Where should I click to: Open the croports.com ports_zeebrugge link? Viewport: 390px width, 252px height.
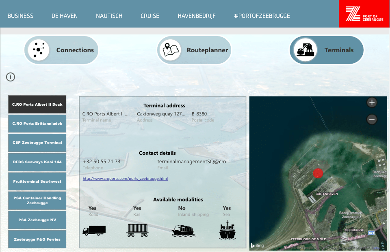pyautogui.click(x=125, y=178)
